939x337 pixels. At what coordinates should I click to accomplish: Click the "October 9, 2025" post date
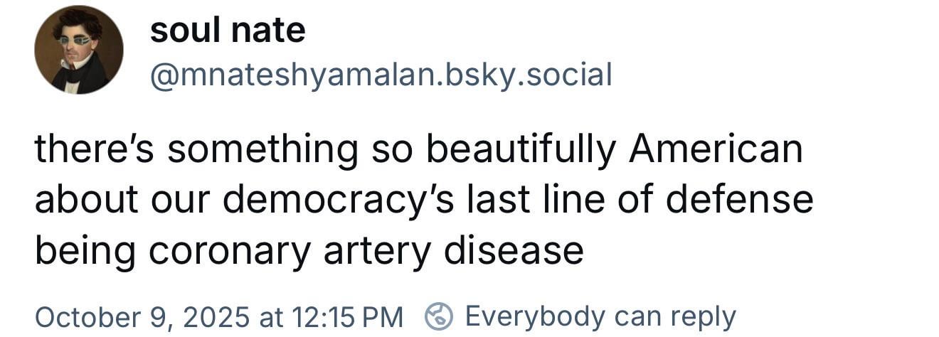(x=142, y=316)
